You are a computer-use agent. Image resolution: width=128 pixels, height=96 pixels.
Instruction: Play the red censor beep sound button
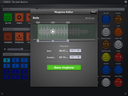coord(118,82)
